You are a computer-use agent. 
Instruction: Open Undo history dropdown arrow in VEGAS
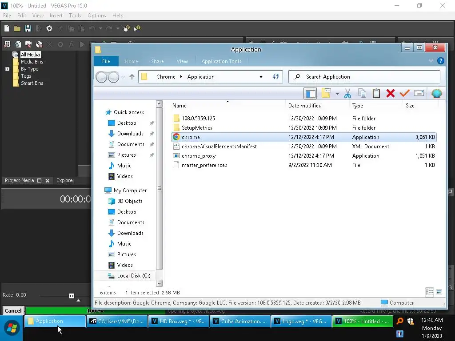point(100,28)
